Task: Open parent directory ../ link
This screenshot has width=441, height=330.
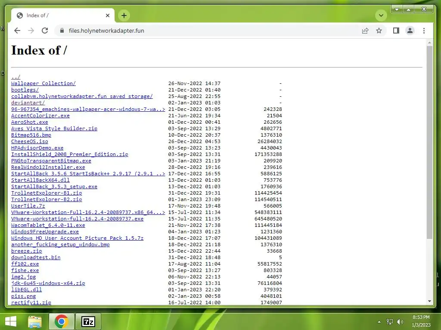Action: tap(16, 77)
